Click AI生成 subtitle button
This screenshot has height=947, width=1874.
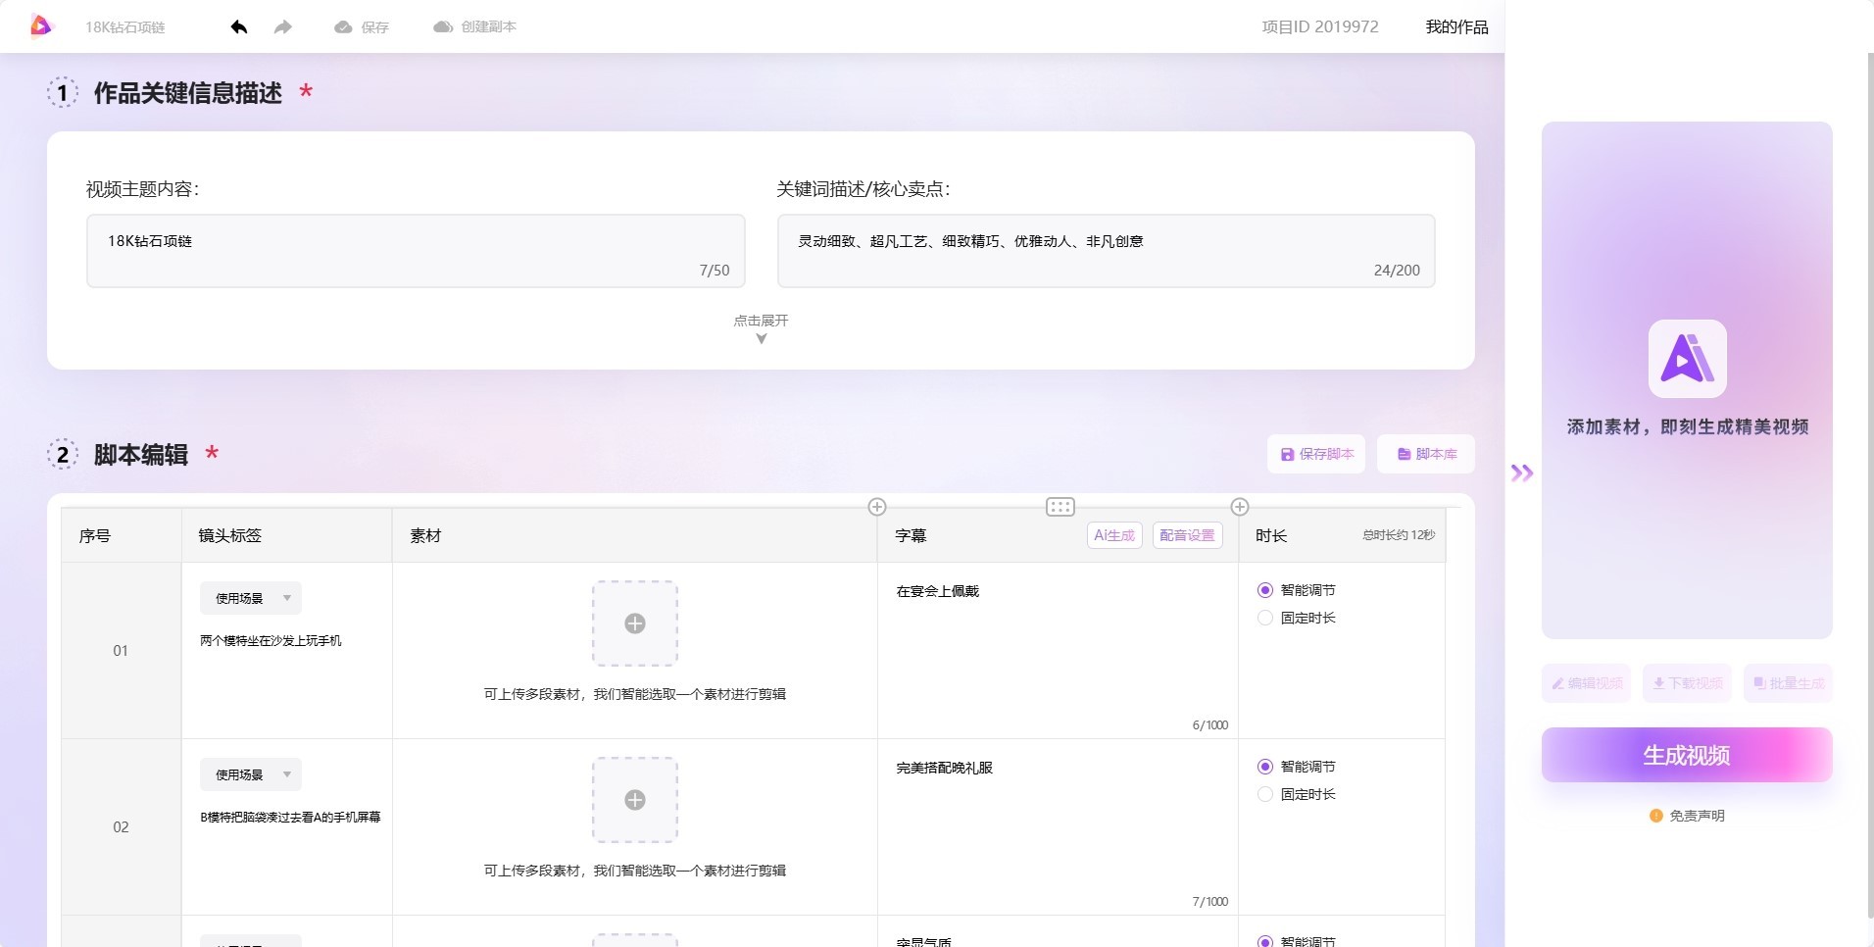pyautogui.click(x=1114, y=535)
